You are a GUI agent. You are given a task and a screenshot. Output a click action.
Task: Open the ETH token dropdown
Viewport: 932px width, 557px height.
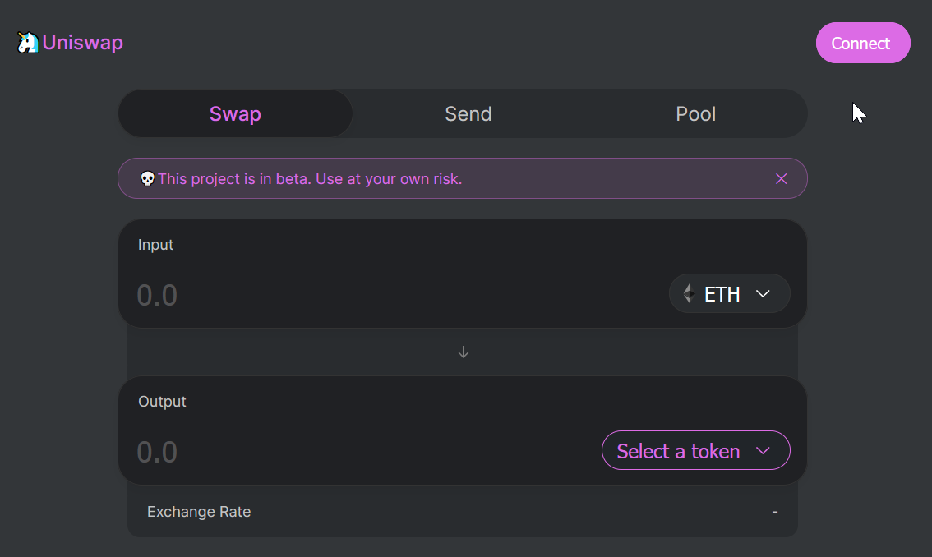729,293
